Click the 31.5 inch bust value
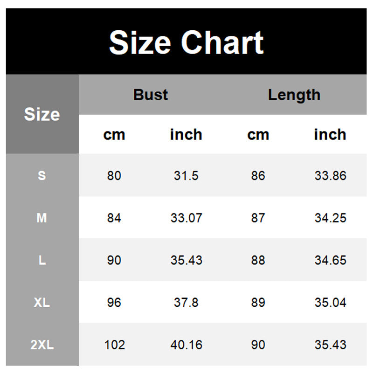 coord(186,176)
